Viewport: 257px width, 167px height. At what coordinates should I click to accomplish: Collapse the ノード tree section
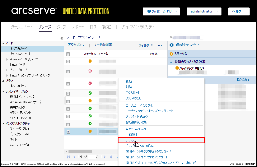(x=3, y=43)
